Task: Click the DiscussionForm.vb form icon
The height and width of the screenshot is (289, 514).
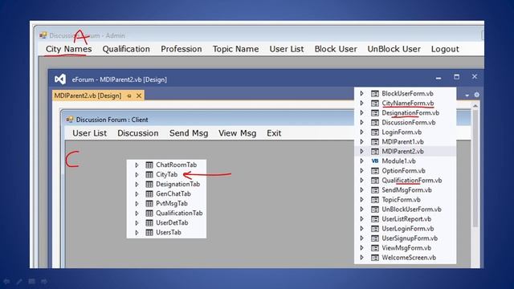Action: [x=375, y=123]
